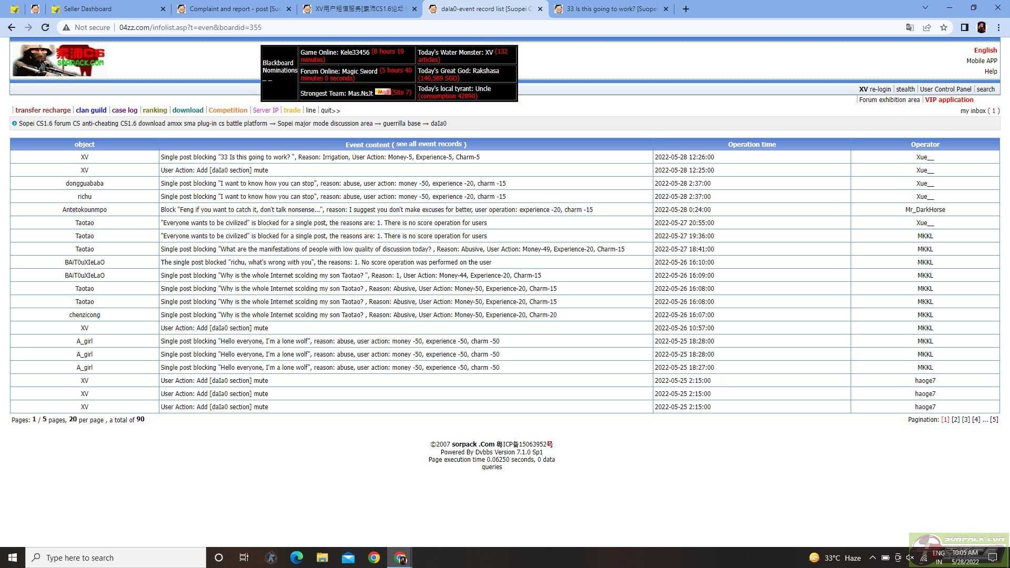1010x568 pixels.
Task: Go to pagination page 2
Action: coord(956,420)
